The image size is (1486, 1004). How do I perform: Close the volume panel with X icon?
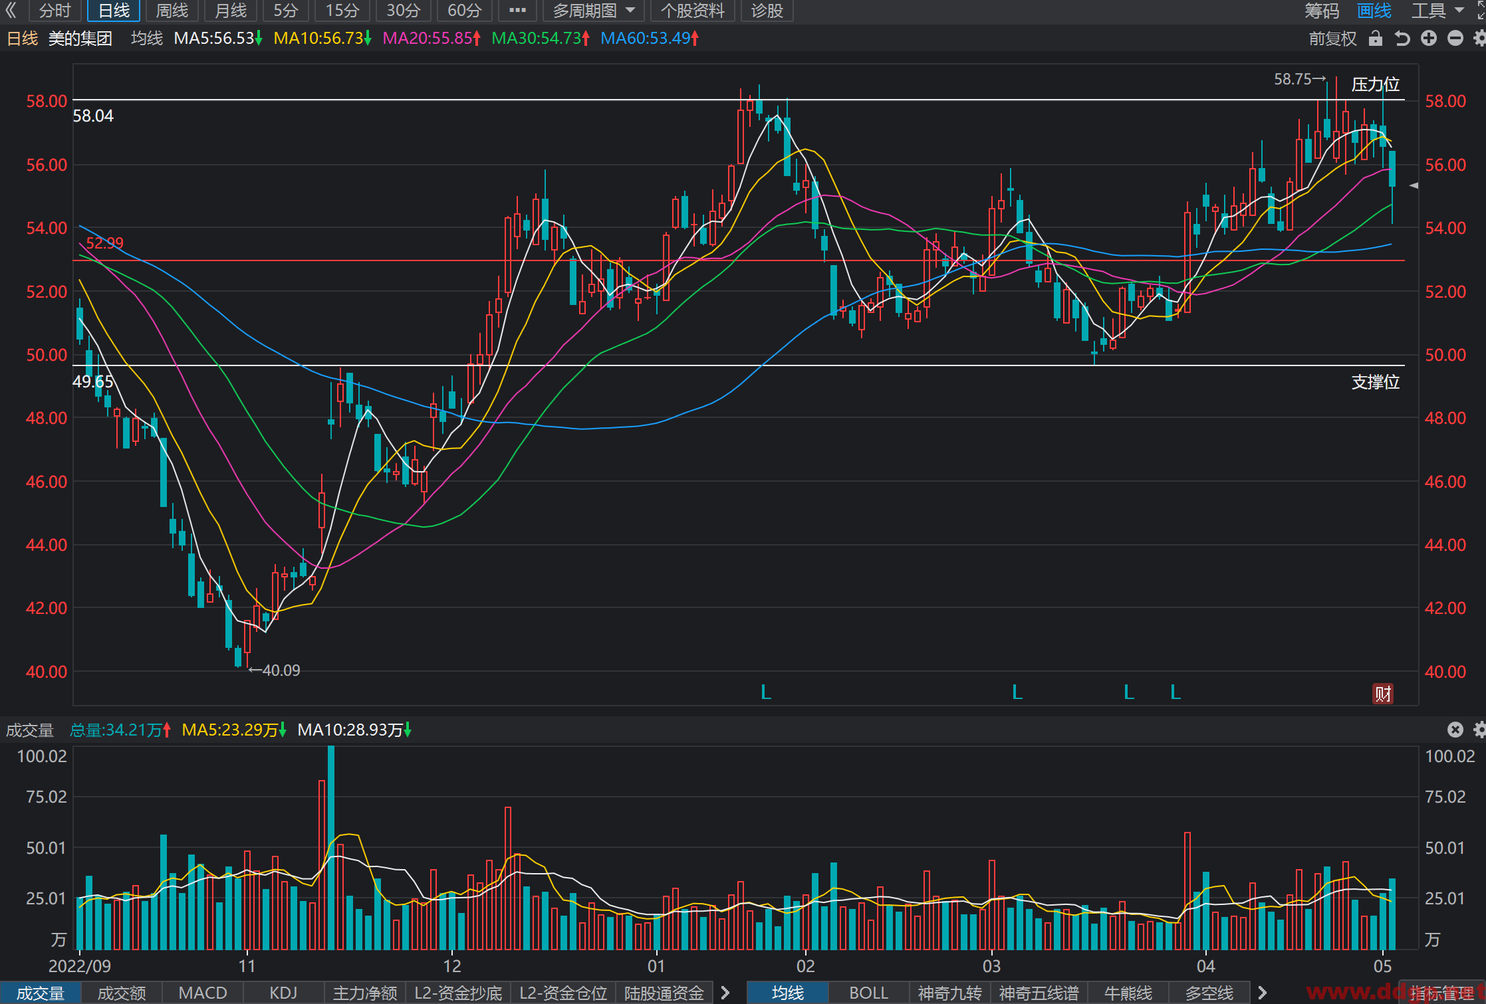coord(1455,730)
